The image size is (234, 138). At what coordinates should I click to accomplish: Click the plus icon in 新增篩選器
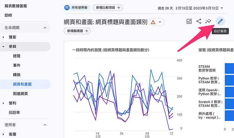87,31
